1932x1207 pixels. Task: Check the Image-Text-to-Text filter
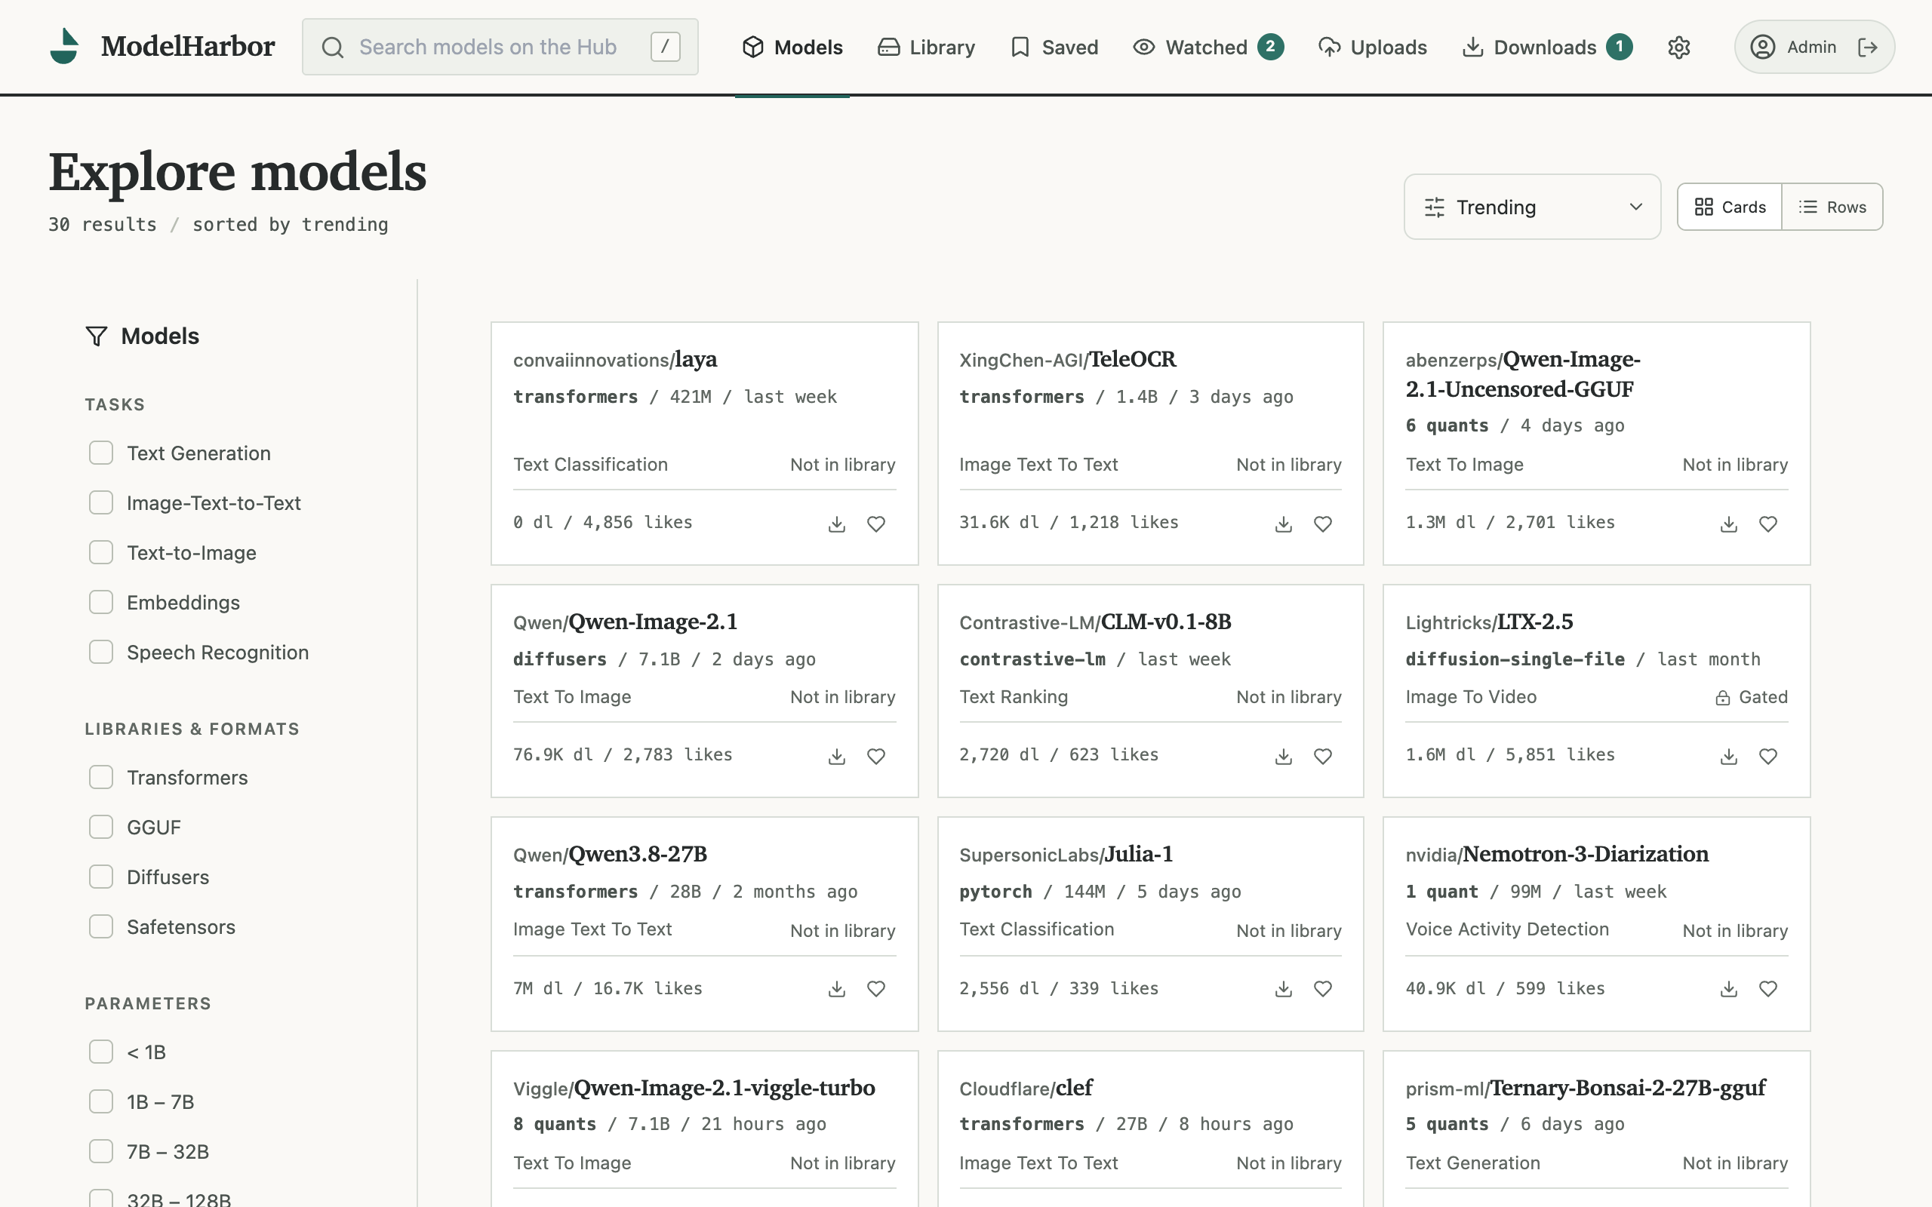(100, 502)
